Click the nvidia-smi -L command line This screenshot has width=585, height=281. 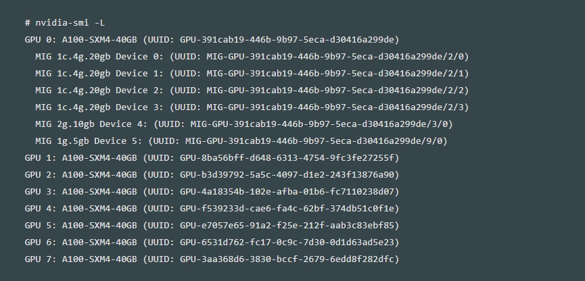(x=65, y=23)
